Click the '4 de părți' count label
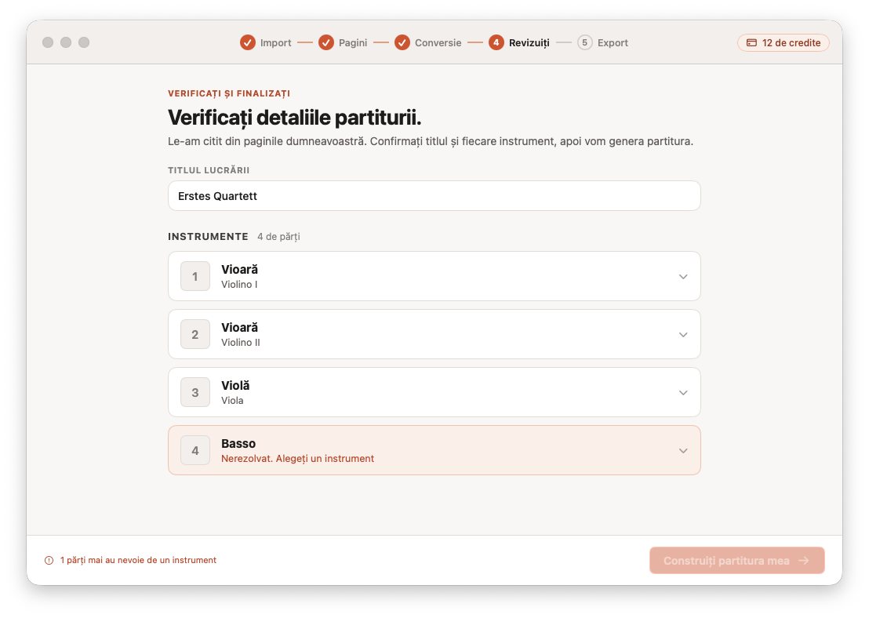This screenshot has width=869, height=618. [x=278, y=237]
